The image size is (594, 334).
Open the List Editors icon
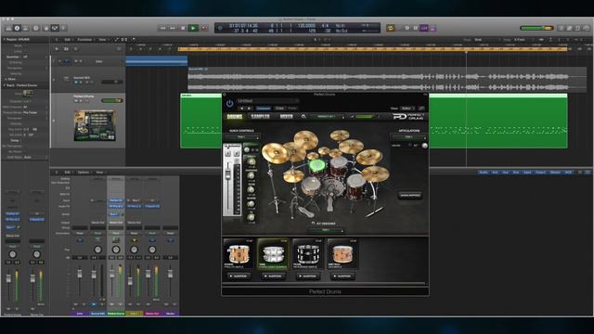(x=561, y=28)
